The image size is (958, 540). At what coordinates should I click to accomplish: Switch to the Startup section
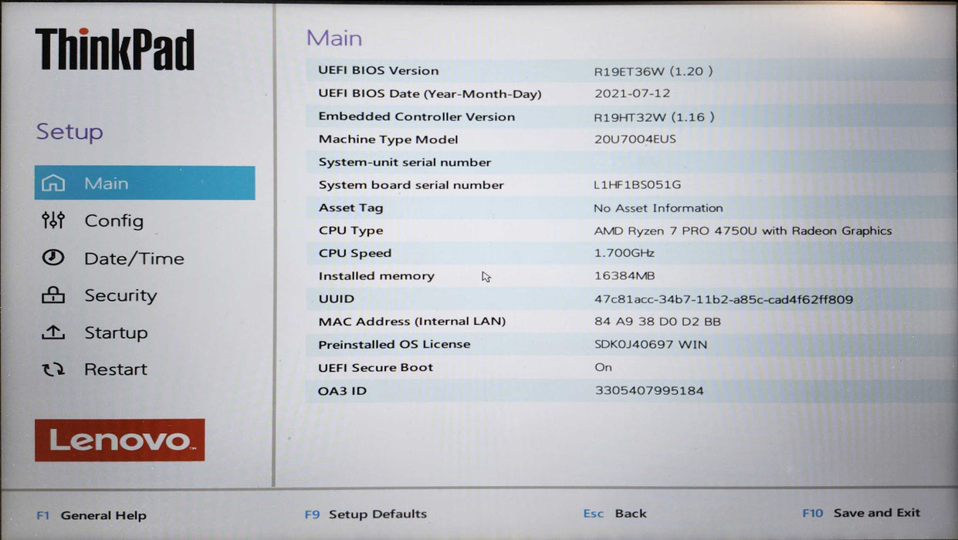(x=116, y=332)
